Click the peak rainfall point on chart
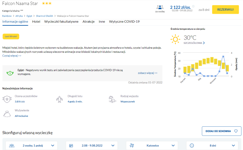This screenshot has width=243, height=150. click(223, 57)
